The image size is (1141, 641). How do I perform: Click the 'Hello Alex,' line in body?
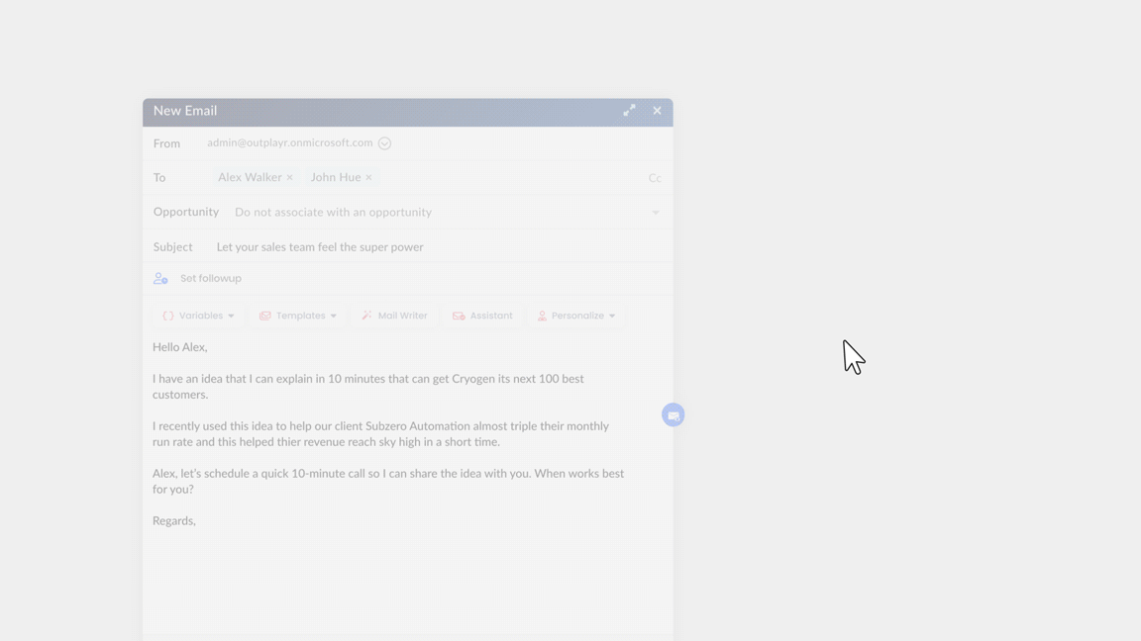[x=179, y=347]
